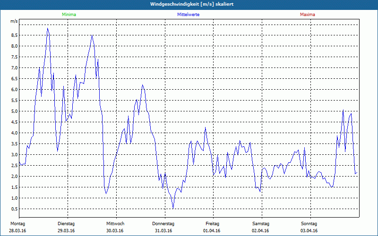Click the Sonntag day label

(x=309, y=224)
